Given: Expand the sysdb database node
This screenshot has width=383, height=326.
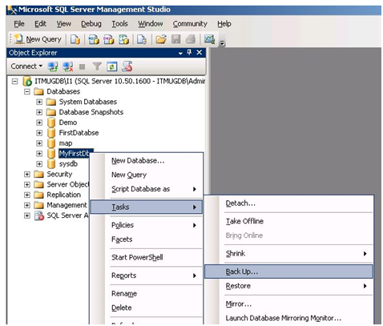Looking at the screenshot, I should 39,164.
